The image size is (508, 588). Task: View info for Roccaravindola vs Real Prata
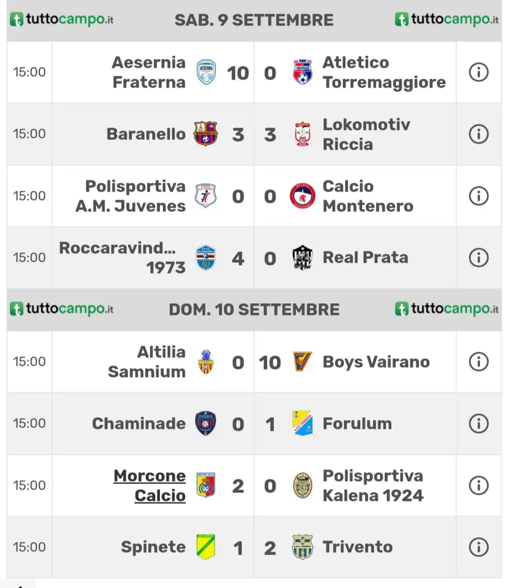tap(479, 257)
